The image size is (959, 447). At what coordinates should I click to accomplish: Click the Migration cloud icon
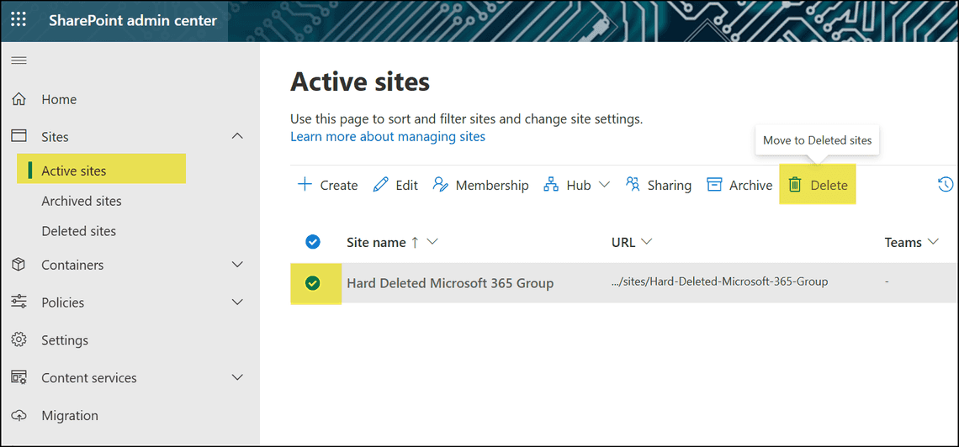click(x=19, y=415)
